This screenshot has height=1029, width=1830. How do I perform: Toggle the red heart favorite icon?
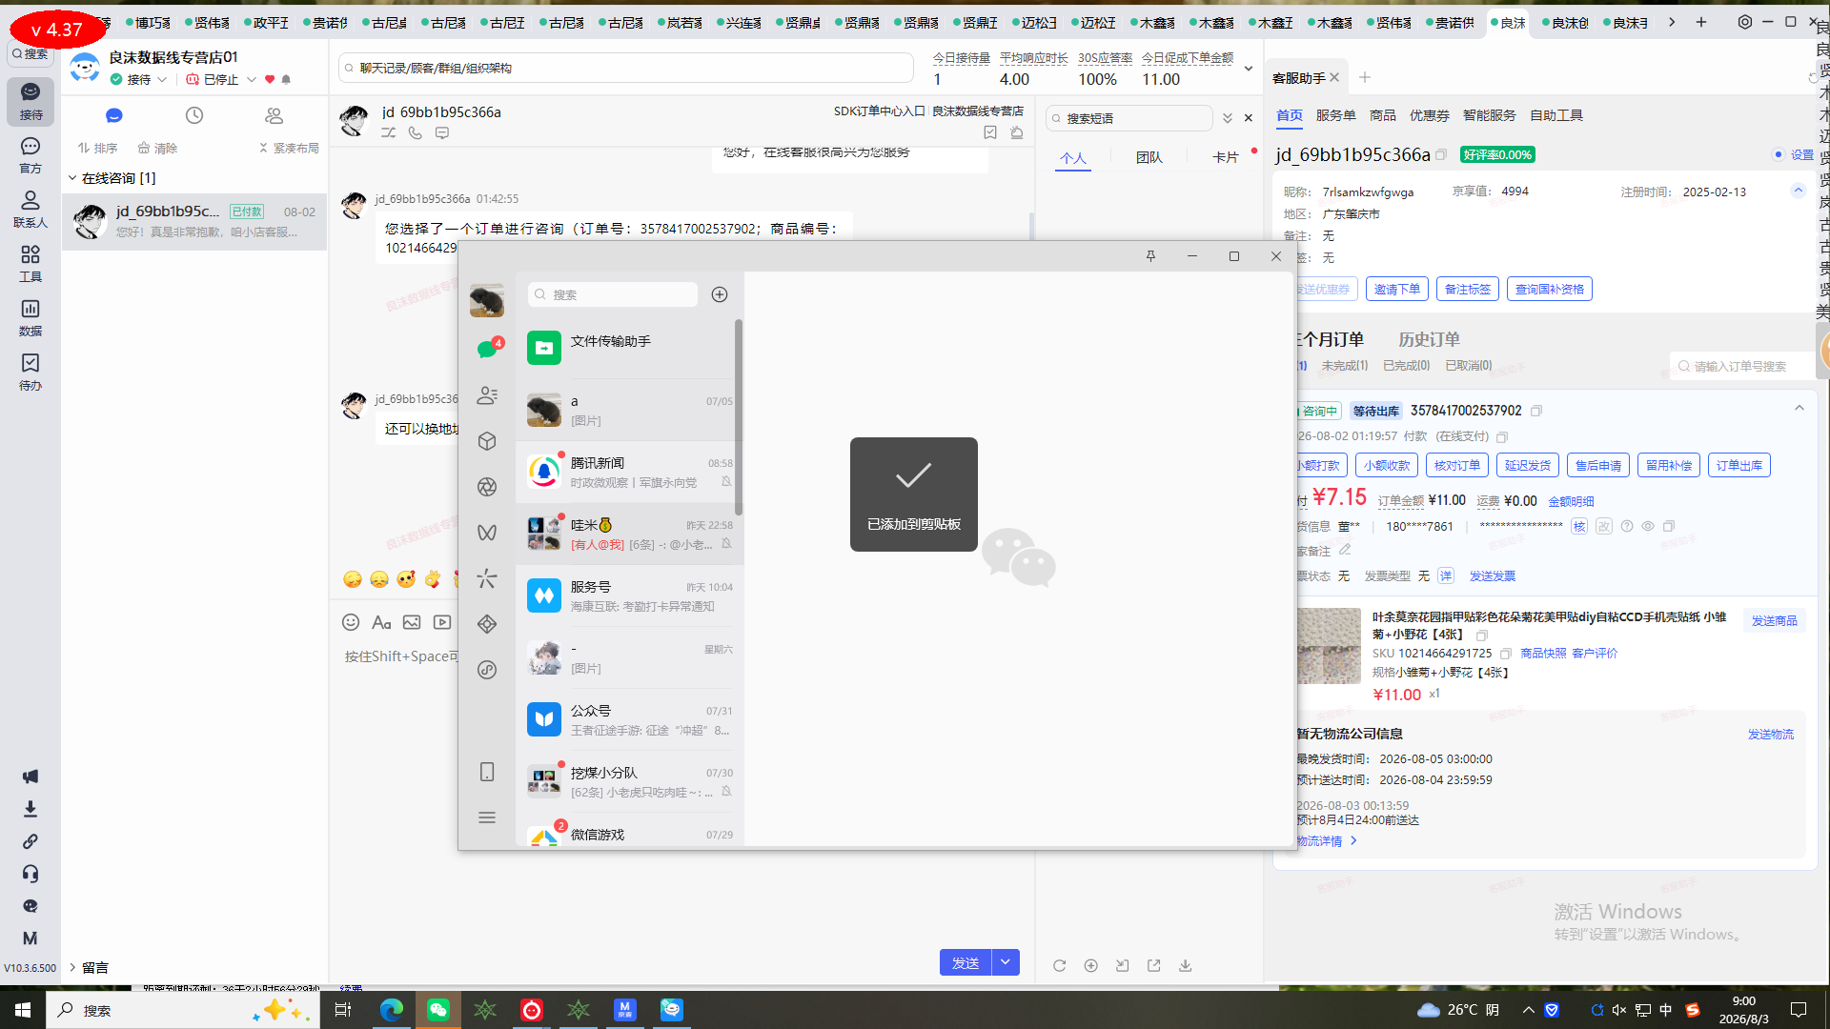[270, 79]
